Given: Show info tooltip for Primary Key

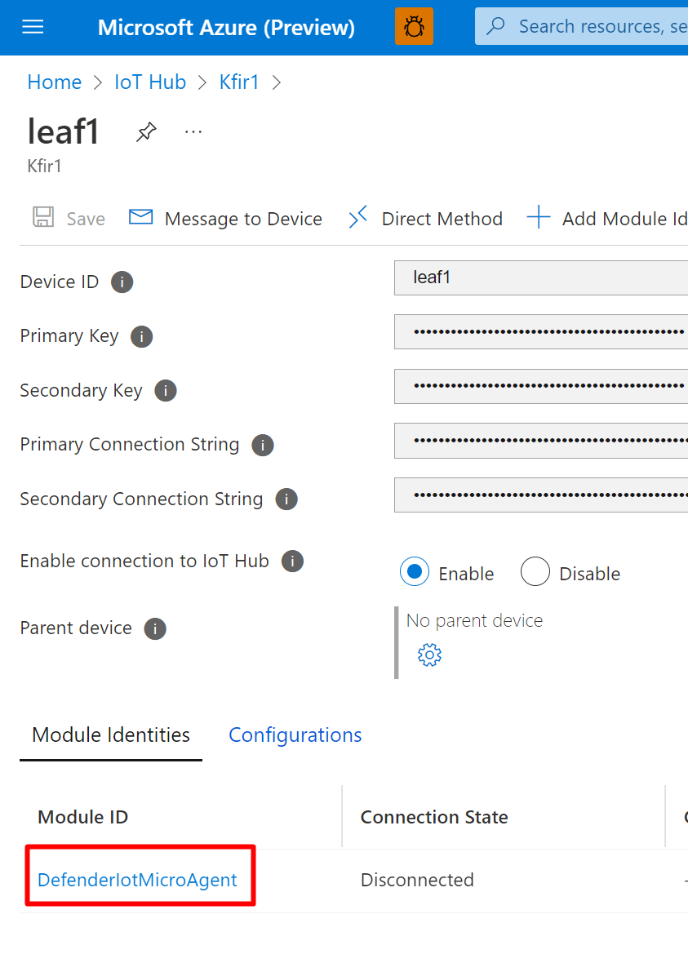Looking at the screenshot, I should pyautogui.click(x=141, y=336).
